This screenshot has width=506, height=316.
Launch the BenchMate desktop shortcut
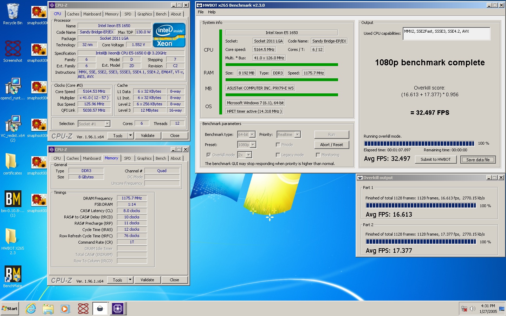[13, 277]
